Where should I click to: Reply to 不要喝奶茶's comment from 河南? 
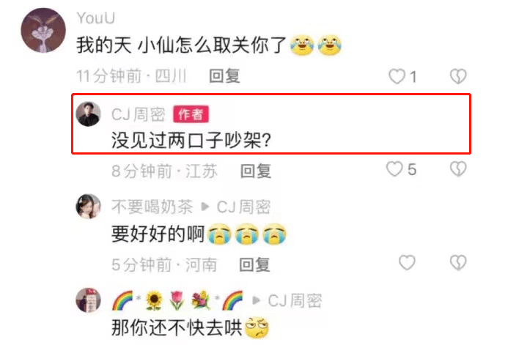click(x=254, y=264)
